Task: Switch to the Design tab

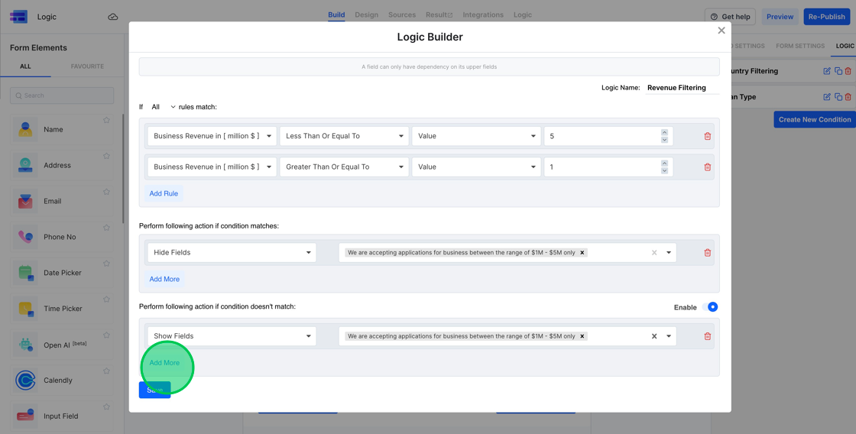Action: pyautogui.click(x=366, y=15)
